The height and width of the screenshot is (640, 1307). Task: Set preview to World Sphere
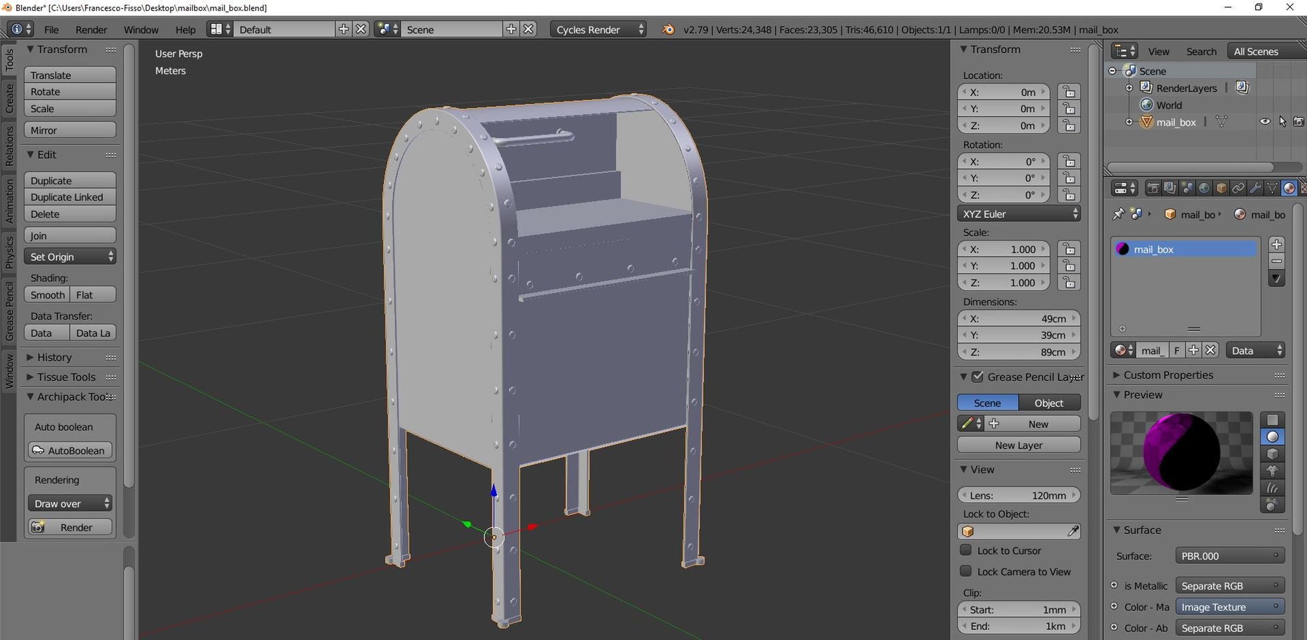[x=1272, y=505]
